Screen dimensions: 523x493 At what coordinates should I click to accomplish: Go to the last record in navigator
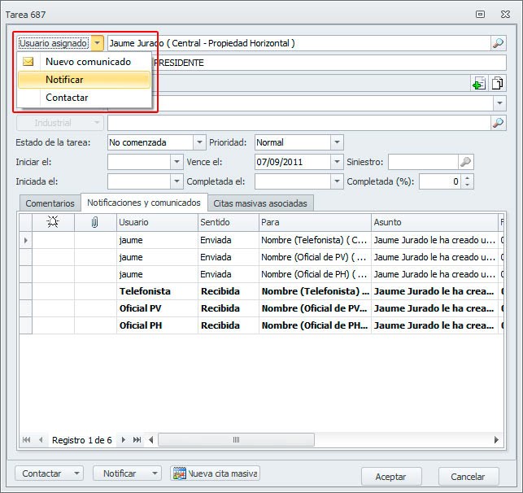click(137, 440)
